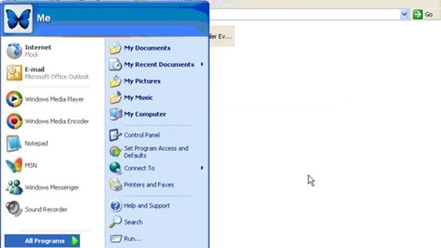Open the Flock Internet browser icon
Screen dimensions: 441x248
(14, 51)
